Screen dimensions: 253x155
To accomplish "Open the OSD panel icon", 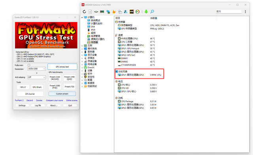I will [x=132, y=11].
